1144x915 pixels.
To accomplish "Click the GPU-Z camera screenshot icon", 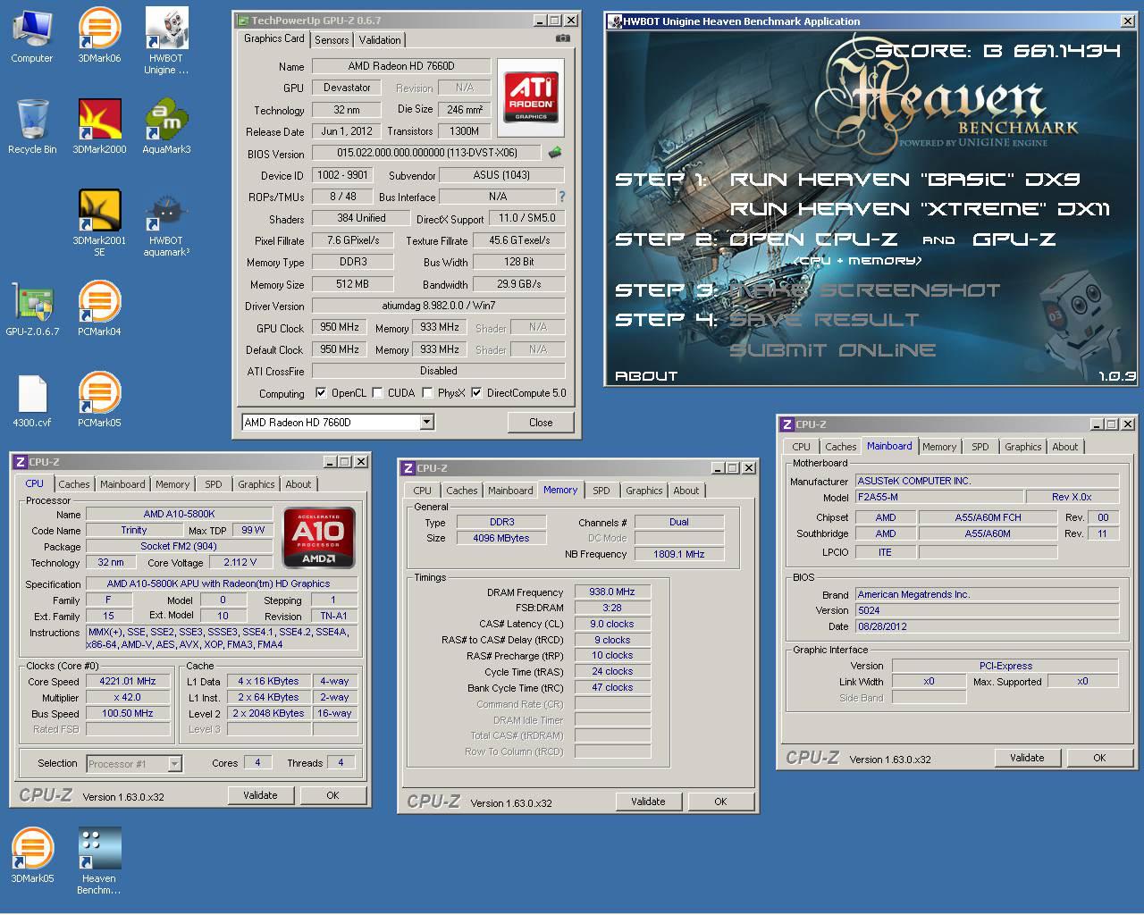I will click(562, 38).
